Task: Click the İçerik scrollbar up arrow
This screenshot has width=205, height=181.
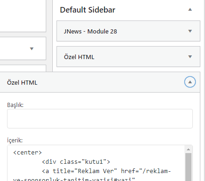Action: 188,149
